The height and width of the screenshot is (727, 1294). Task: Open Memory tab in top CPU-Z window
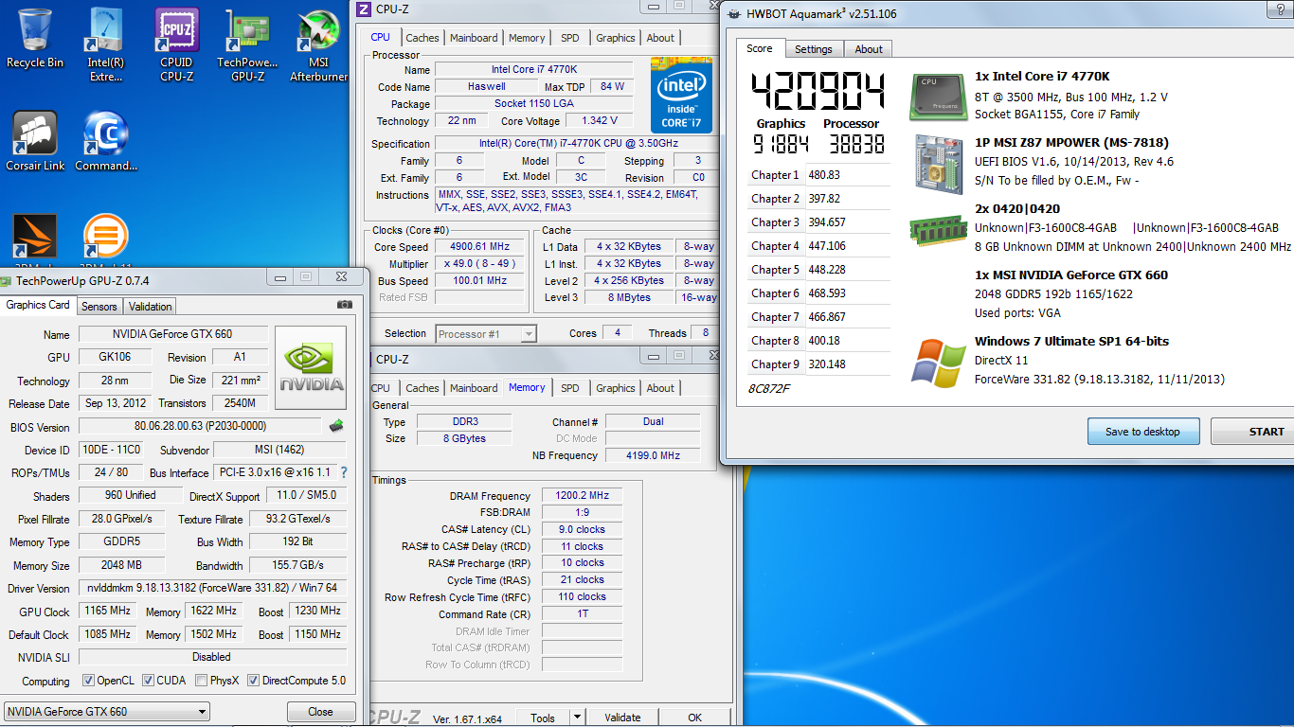pyautogui.click(x=527, y=38)
